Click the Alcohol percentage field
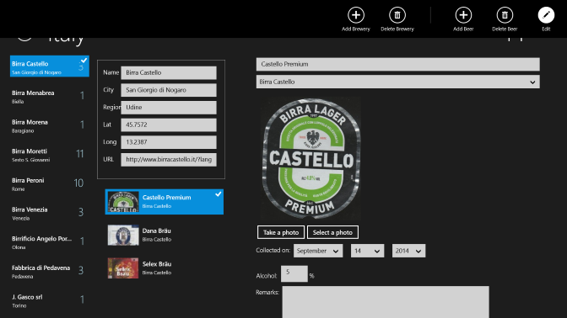The width and height of the screenshot is (567, 318). (x=294, y=273)
